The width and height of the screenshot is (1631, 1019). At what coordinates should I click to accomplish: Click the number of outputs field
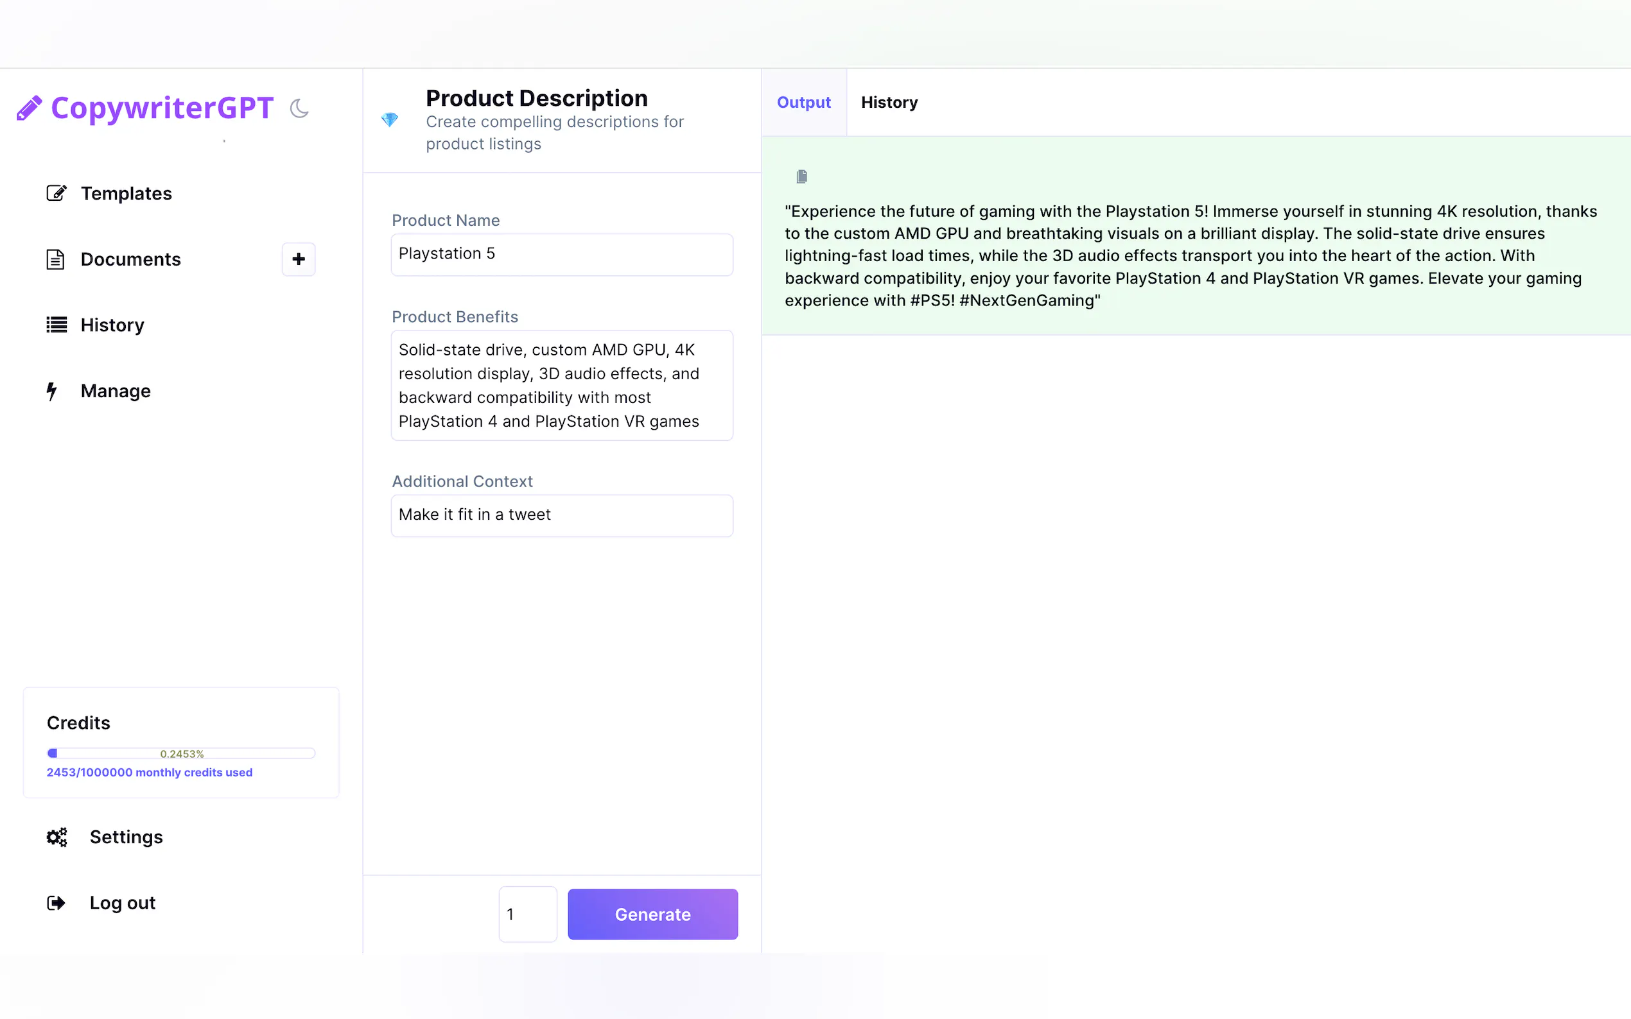tap(527, 914)
